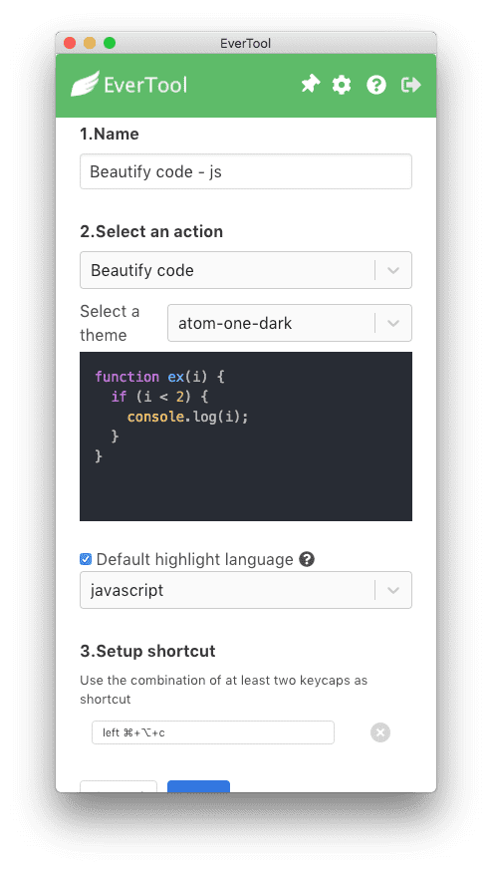Open the Beautify code action dropdown
The image size is (492, 872).
[246, 270]
